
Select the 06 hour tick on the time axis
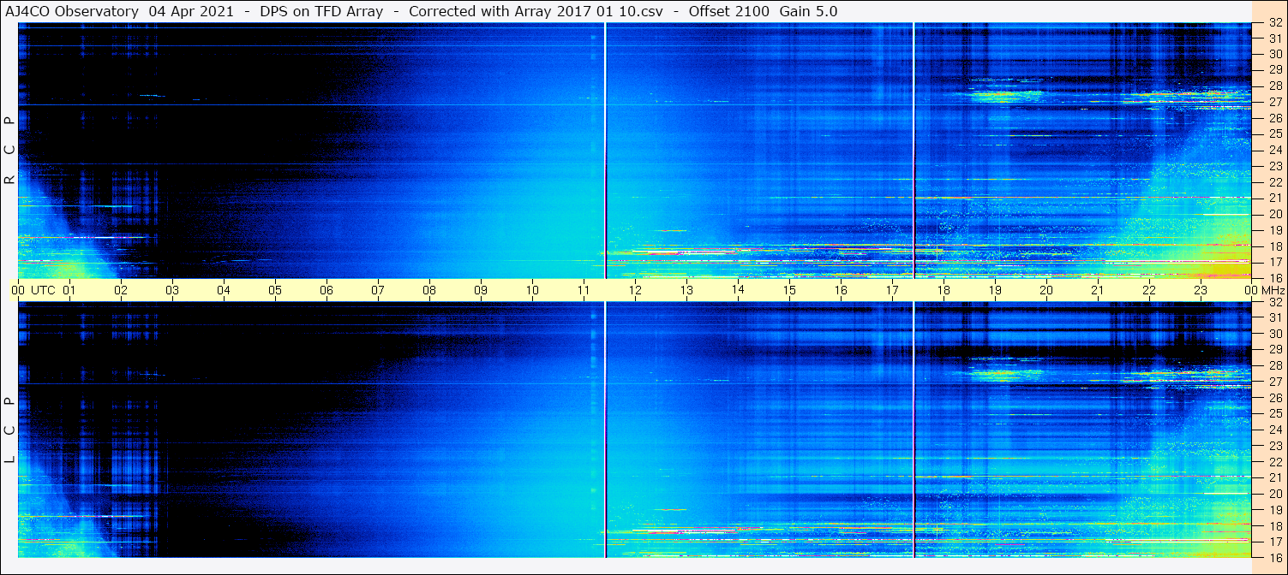pos(326,290)
